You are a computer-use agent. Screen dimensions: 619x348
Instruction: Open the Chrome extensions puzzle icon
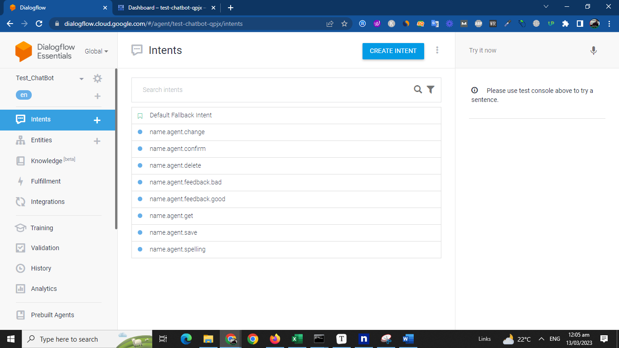[x=565, y=24]
